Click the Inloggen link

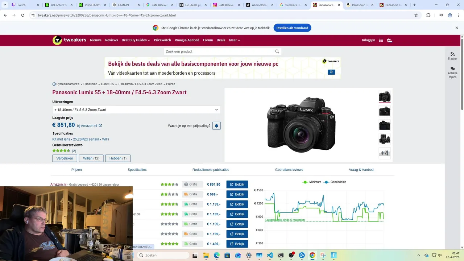point(368,40)
